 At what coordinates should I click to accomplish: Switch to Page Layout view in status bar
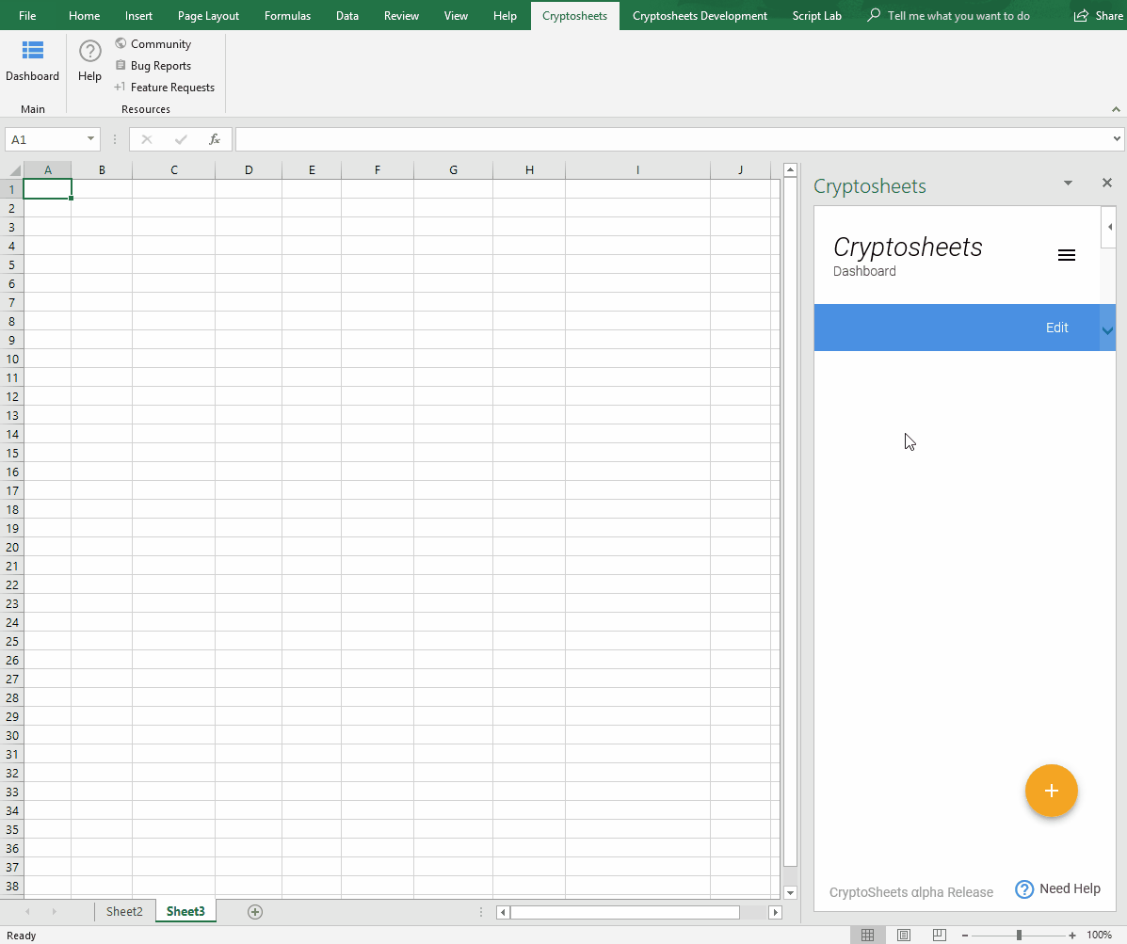(x=904, y=935)
